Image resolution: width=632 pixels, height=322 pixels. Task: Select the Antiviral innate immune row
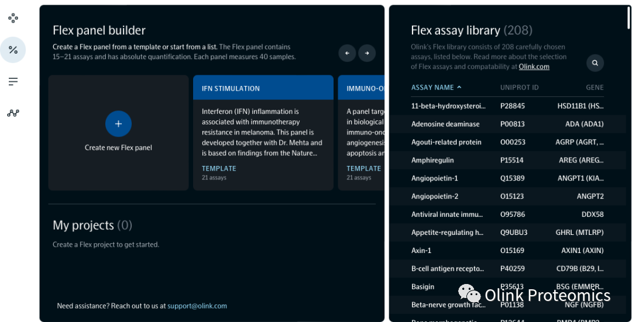(x=507, y=214)
